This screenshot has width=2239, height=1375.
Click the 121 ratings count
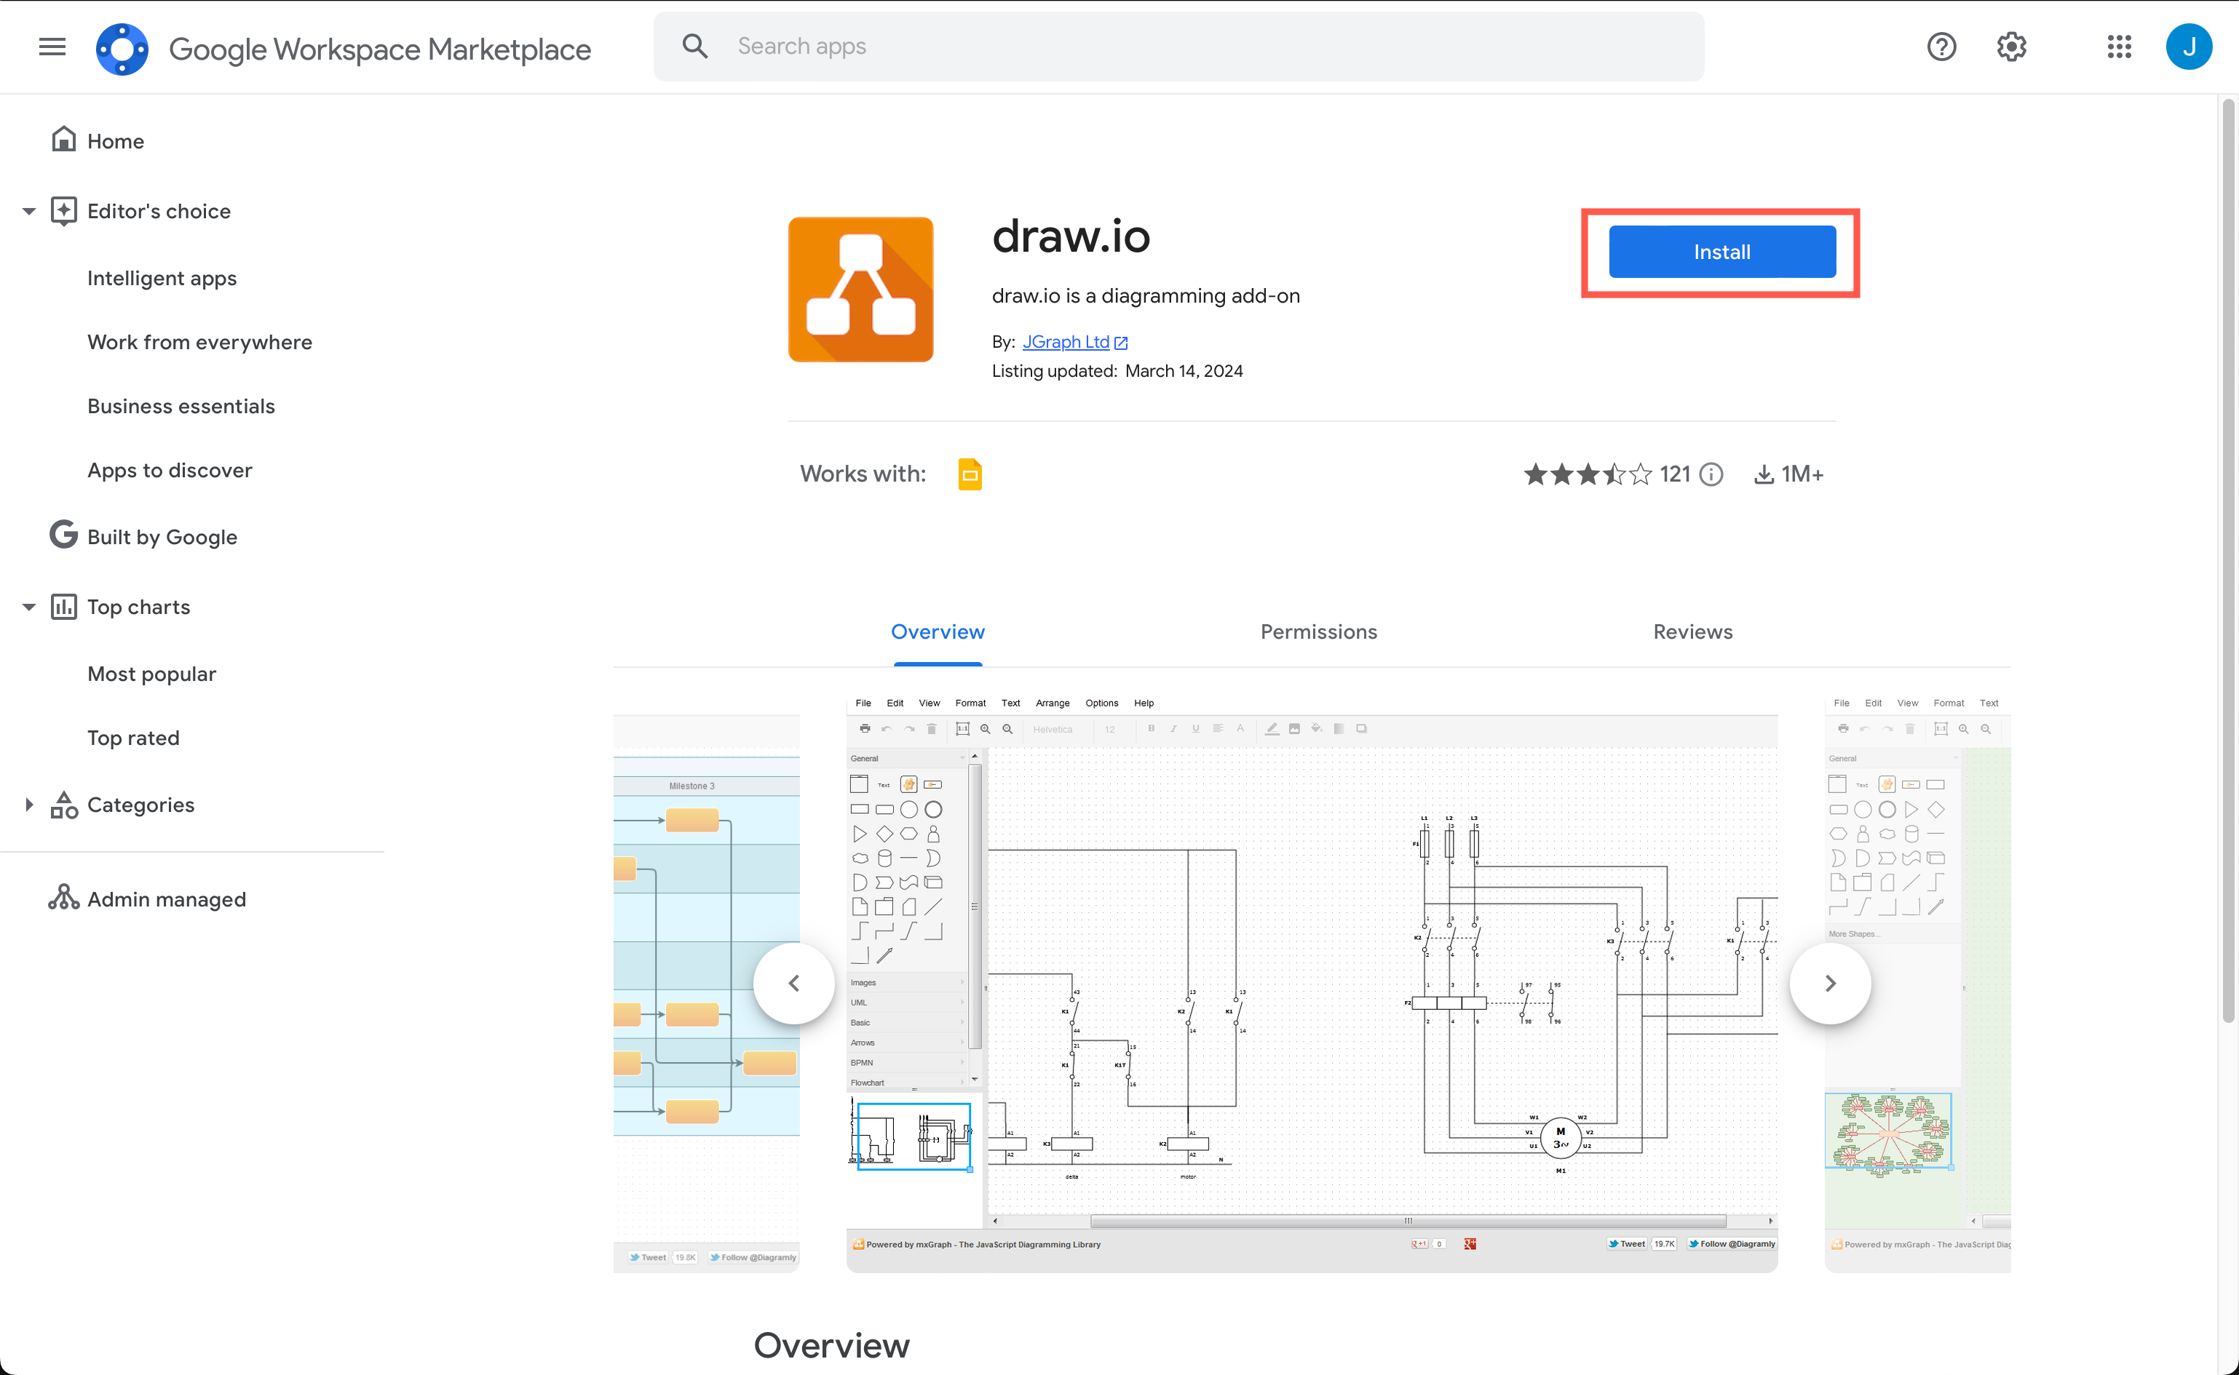pos(1674,474)
